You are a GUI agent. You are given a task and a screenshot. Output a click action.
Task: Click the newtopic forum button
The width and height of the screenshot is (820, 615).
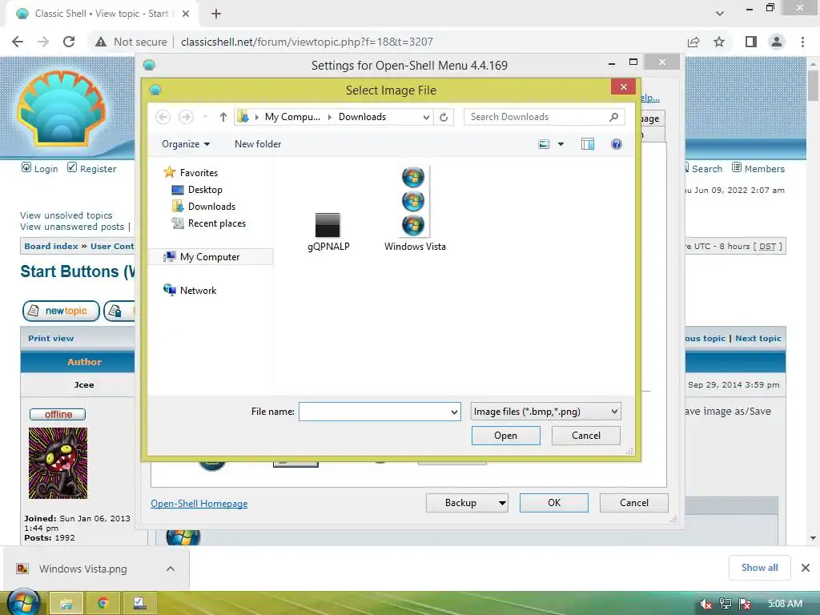click(x=61, y=311)
